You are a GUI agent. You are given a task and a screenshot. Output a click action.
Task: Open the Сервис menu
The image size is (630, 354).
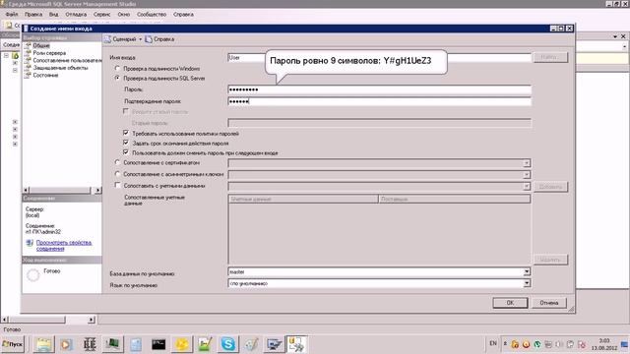tap(102, 14)
